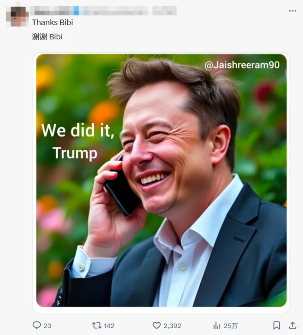Repost using the retweet arrows icon

[x=97, y=326]
